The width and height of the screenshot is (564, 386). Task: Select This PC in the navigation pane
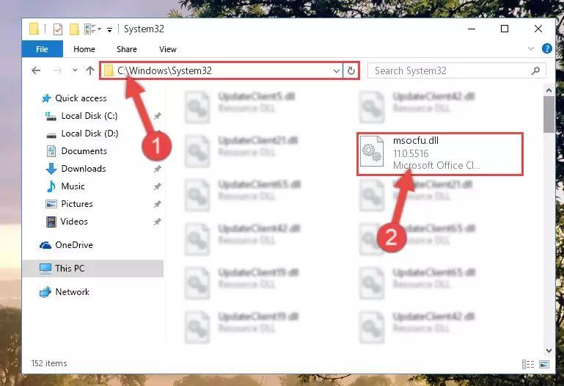93,269
